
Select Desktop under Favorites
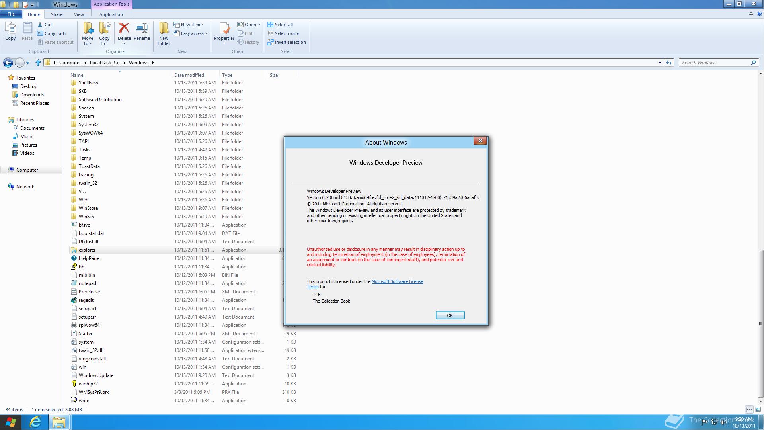(x=29, y=86)
